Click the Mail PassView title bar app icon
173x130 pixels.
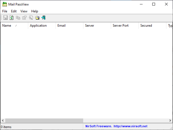pyautogui.click(x=5, y=4)
